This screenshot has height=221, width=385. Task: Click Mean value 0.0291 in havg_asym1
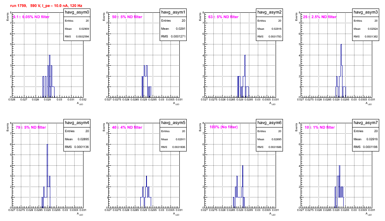[x=181, y=29]
